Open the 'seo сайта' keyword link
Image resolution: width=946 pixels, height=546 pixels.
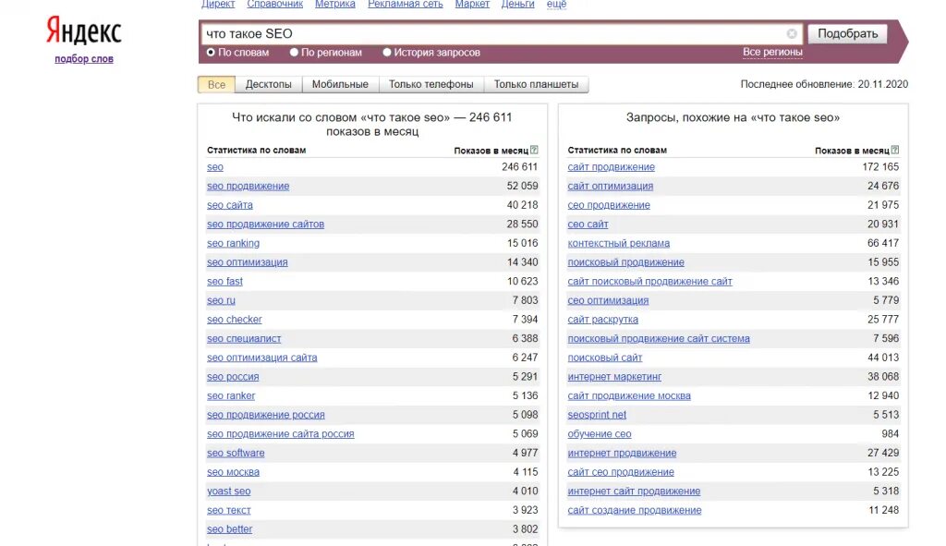(x=230, y=205)
